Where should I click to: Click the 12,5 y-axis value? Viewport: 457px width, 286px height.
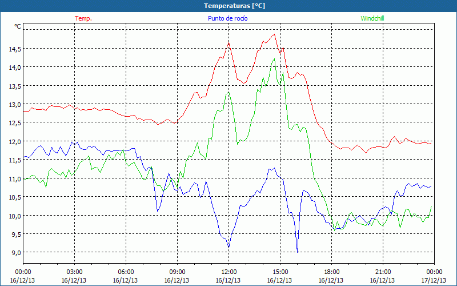pyautogui.click(x=15, y=123)
